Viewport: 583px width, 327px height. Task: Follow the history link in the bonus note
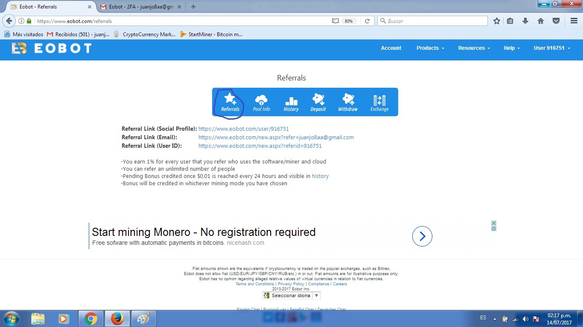coord(320,176)
